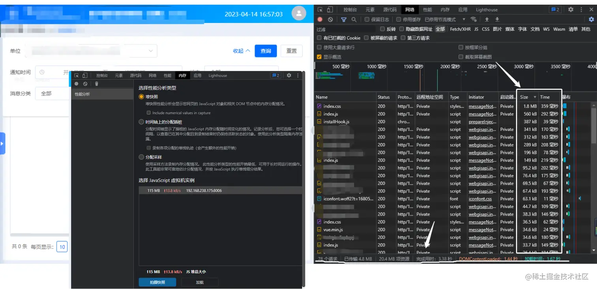Enable 保留日志 checkbox
Viewport: 597px width, 289px height.
tap(367, 19)
